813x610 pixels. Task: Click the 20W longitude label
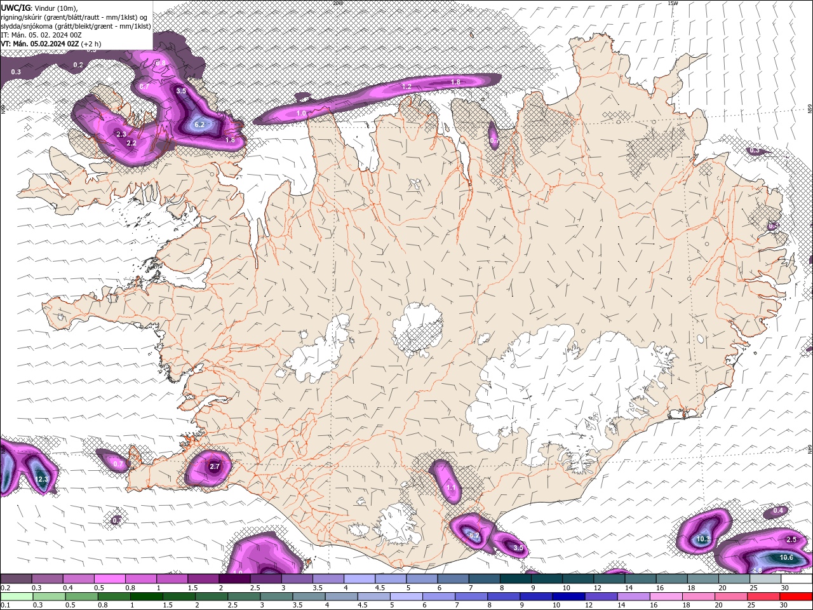coord(337,3)
